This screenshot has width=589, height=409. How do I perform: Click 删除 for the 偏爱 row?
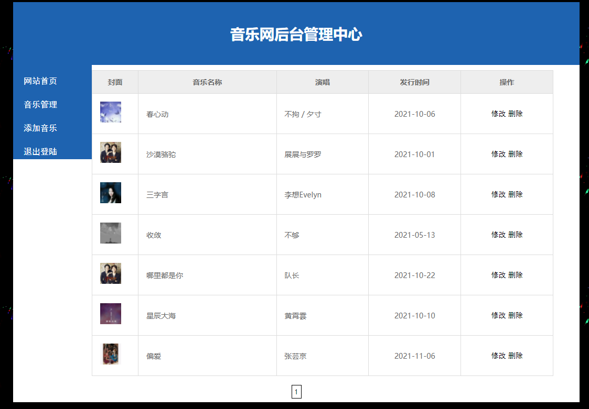click(516, 356)
